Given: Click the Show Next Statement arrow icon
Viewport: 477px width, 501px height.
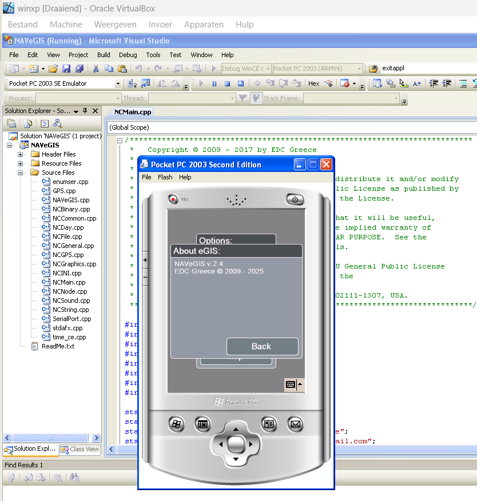Looking at the screenshot, I should coord(257,83).
